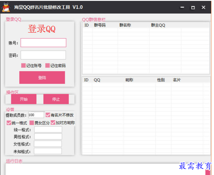214x175 pixels.
Task: Click the 群主QQ column header
Action: (x=165, y=25)
